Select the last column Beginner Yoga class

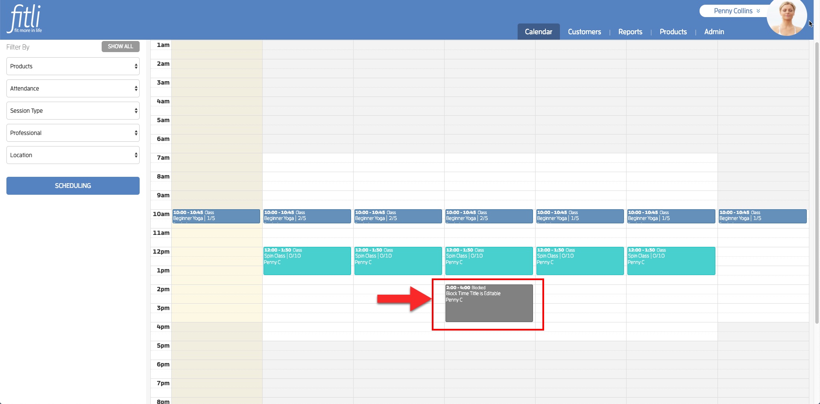click(763, 216)
